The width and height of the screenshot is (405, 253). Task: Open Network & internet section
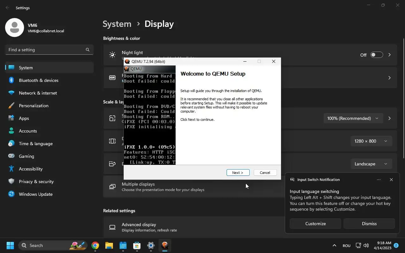(49, 93)
